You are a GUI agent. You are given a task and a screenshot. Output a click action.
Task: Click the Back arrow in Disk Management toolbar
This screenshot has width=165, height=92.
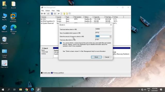(42, 14)
